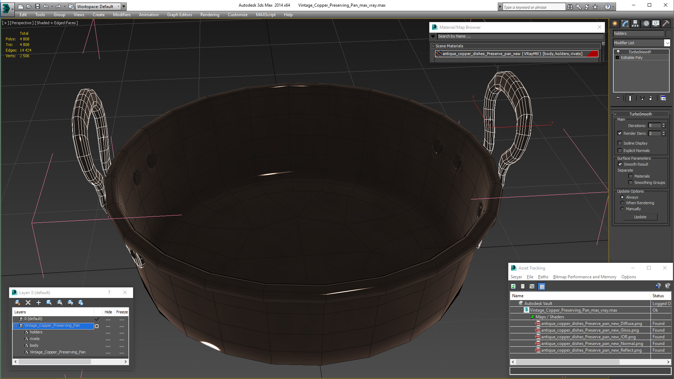This screenshot has height=379, width=674.
Task: Open the Utilities hammer panel tab
Action: point(666,24)
